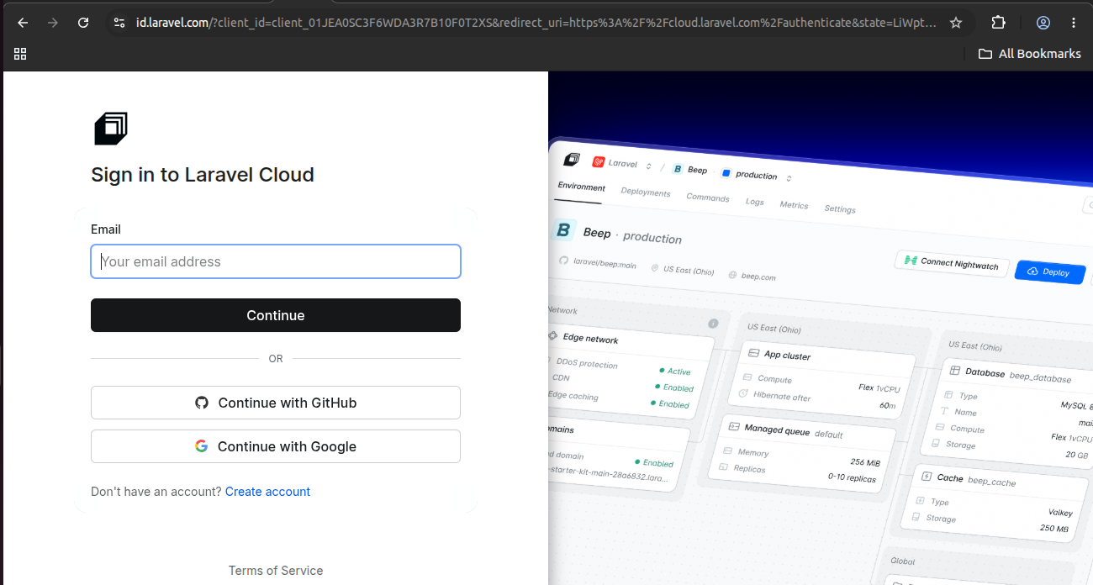The height and width of the screenshot is (585, 1093).
Task: Click the laravel/beep:main repository text
Action: coord(605,264)
